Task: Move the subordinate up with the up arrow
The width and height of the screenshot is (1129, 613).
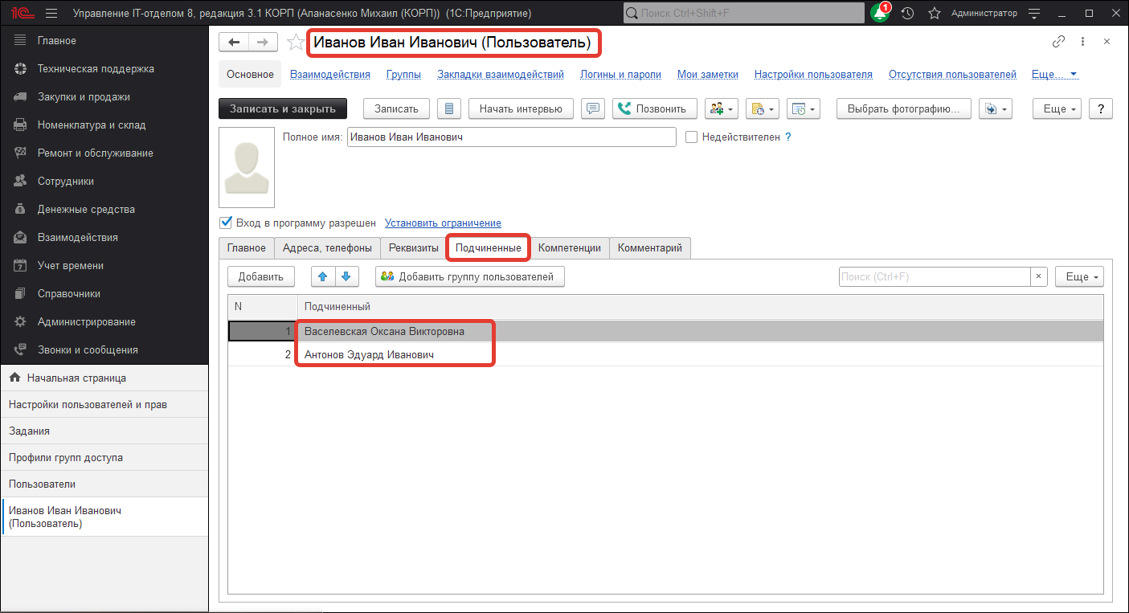Action: point(323,277)
